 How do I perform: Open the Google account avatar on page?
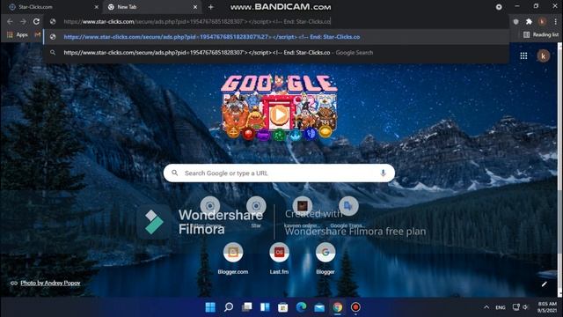(544, 55)
